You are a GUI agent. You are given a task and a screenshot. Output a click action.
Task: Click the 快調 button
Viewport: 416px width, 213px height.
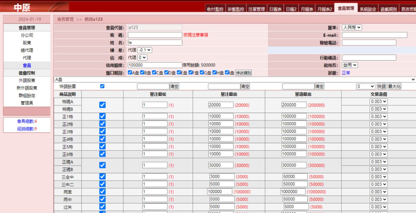coord(381,86)
